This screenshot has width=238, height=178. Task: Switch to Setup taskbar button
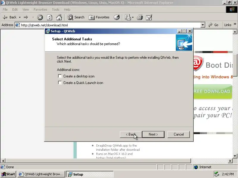90,174
